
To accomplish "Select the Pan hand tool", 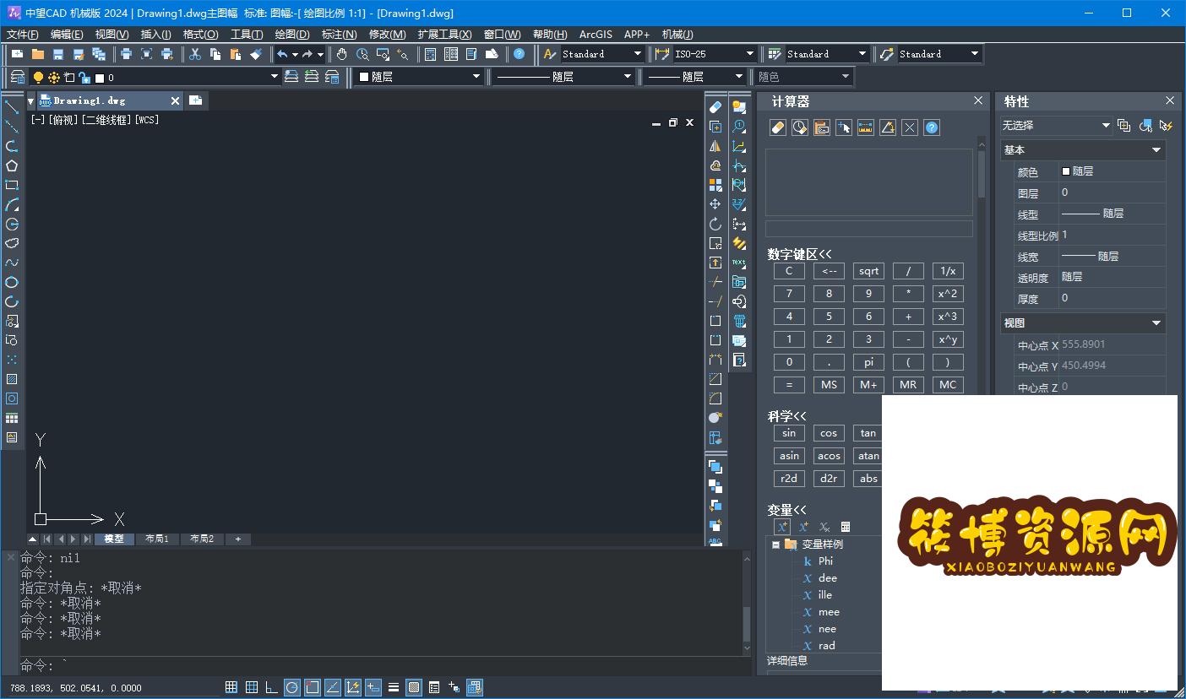I will tap(341, 54).
